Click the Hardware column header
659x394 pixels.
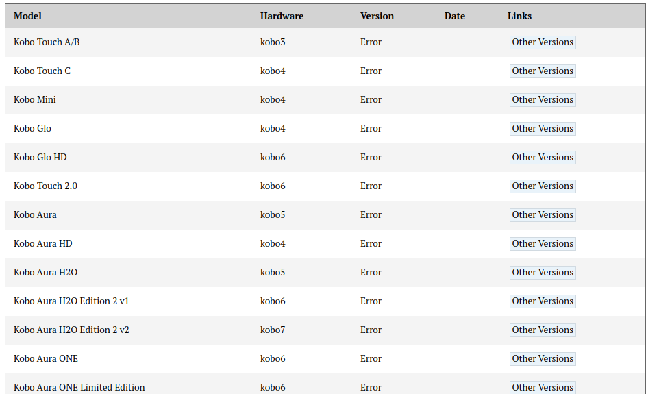[282, 16]
